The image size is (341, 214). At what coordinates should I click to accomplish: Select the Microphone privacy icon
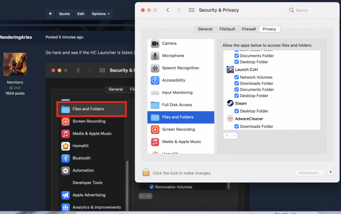click(x=155, y=56)
